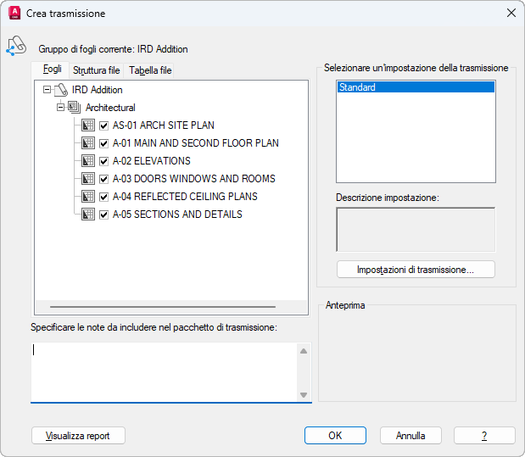Screen dimensions: 525x457
Task: Open the Struttura file tab
Action: [x=97, y=70]
